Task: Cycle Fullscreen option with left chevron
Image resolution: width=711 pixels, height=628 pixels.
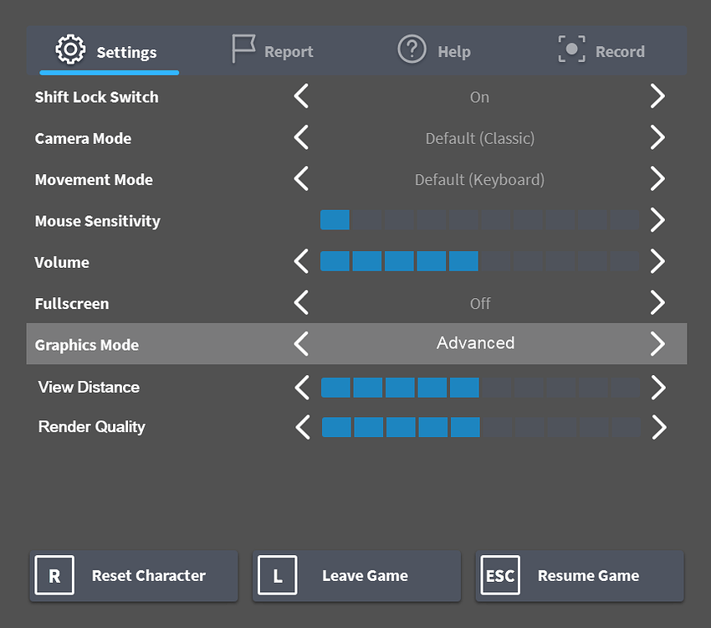Action: [x=301, y=303]
